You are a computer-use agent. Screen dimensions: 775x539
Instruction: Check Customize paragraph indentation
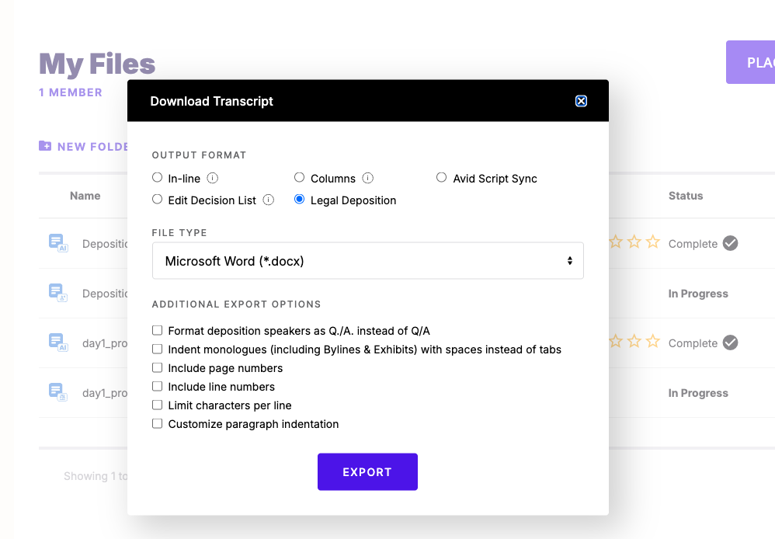click(157, 424)
